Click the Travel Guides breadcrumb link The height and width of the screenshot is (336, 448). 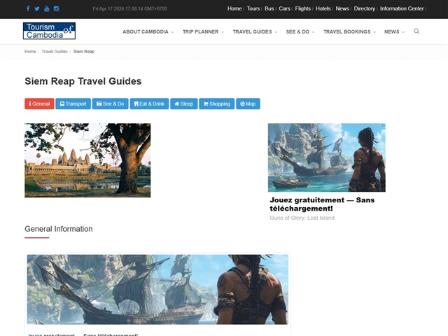tap(55, 51)
